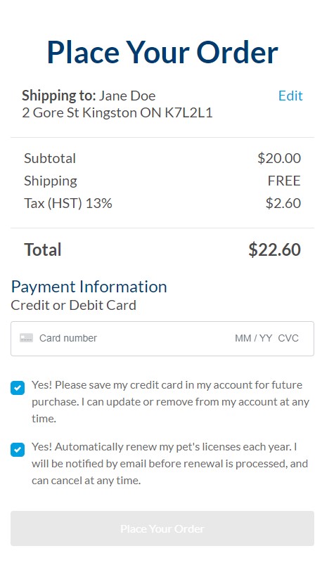This screenshot has height=565, width=322.
Task: Uncheck the automatically renew licenses checkbox
Action: [x=18, y=450]
